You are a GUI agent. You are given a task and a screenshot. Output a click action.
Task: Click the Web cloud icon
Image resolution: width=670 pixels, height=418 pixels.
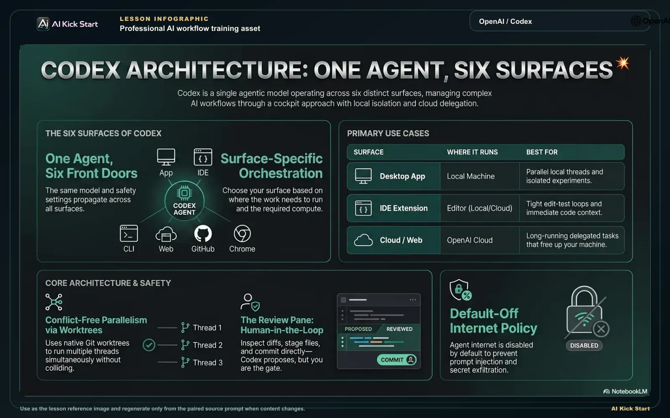(166, 234)
